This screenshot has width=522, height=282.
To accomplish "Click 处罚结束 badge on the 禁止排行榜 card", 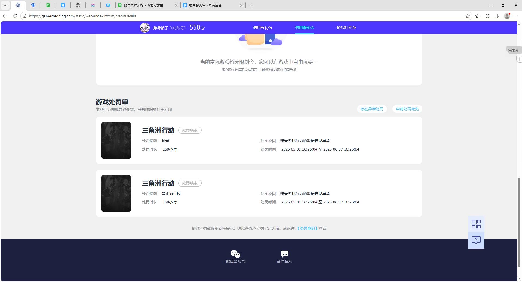I will pyautogui.click(x=190, y=183).
